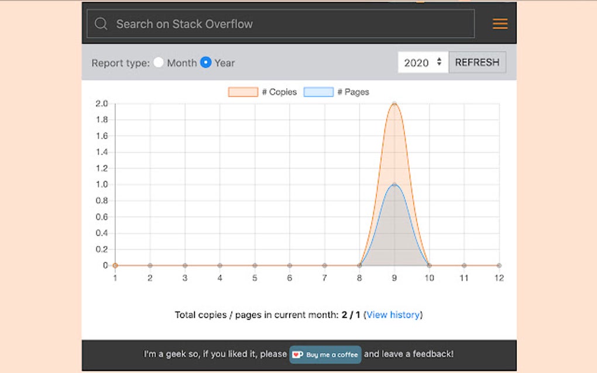The image size is (597, 373).
Task: Click the orange # Copies legend swatch
Action: (242, 92)
